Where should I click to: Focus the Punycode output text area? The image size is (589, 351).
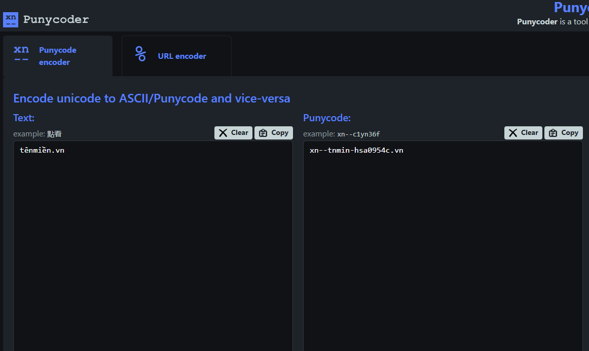coord(443,246)
